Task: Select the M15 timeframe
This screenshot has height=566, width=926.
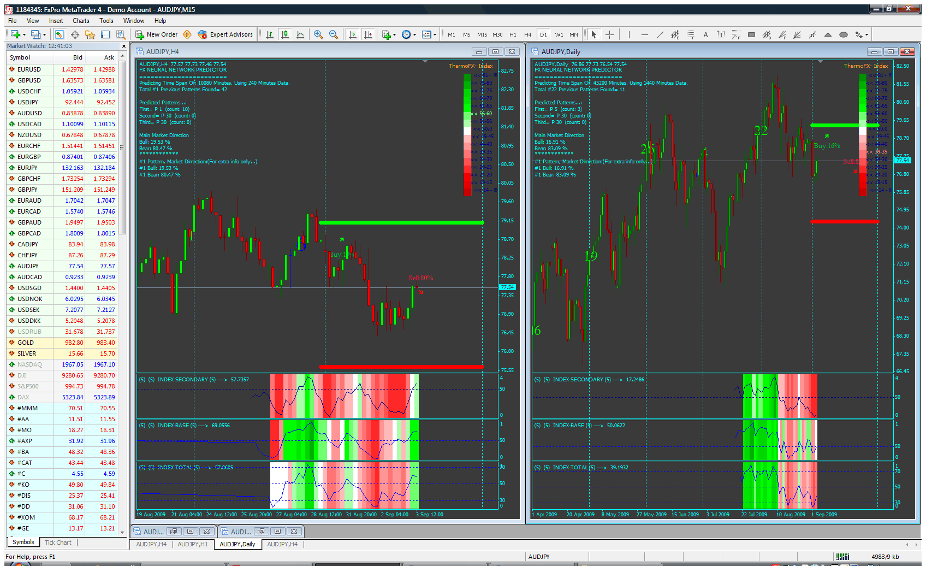Action: coord(482,34)
